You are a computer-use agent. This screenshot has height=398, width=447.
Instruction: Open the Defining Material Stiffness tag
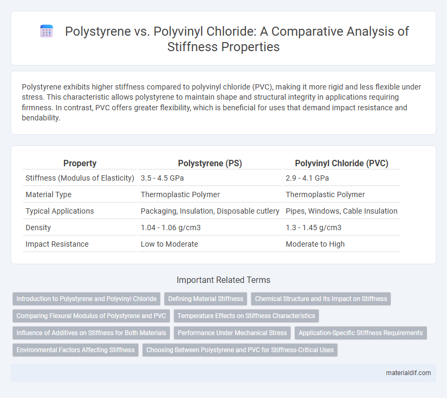205,299
